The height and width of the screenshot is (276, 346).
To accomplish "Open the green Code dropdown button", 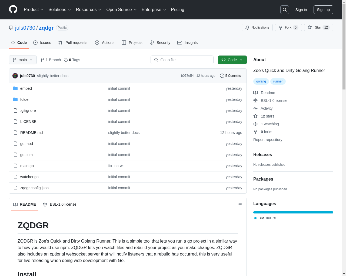I will [232, 60].
